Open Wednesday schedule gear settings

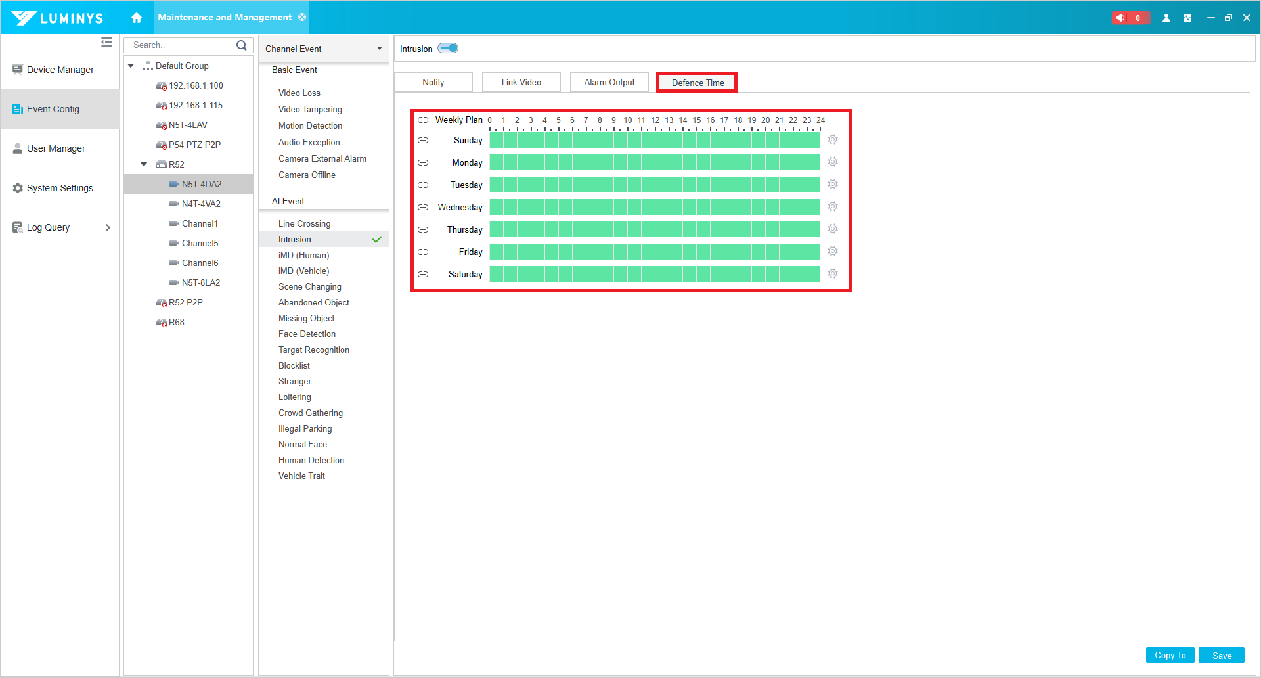(833, 207)
